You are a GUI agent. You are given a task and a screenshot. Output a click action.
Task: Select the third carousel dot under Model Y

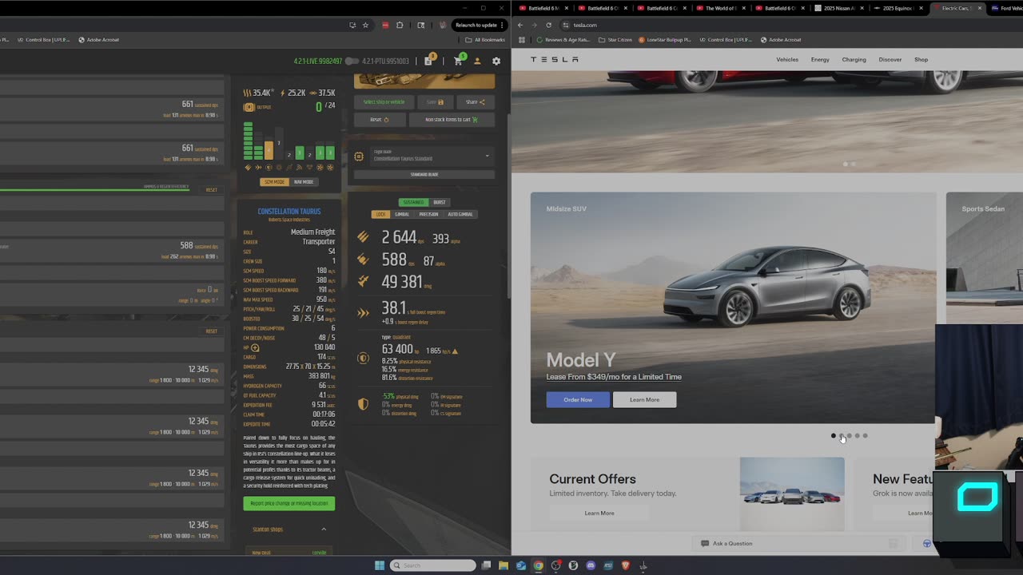click(x=850, y=436)
